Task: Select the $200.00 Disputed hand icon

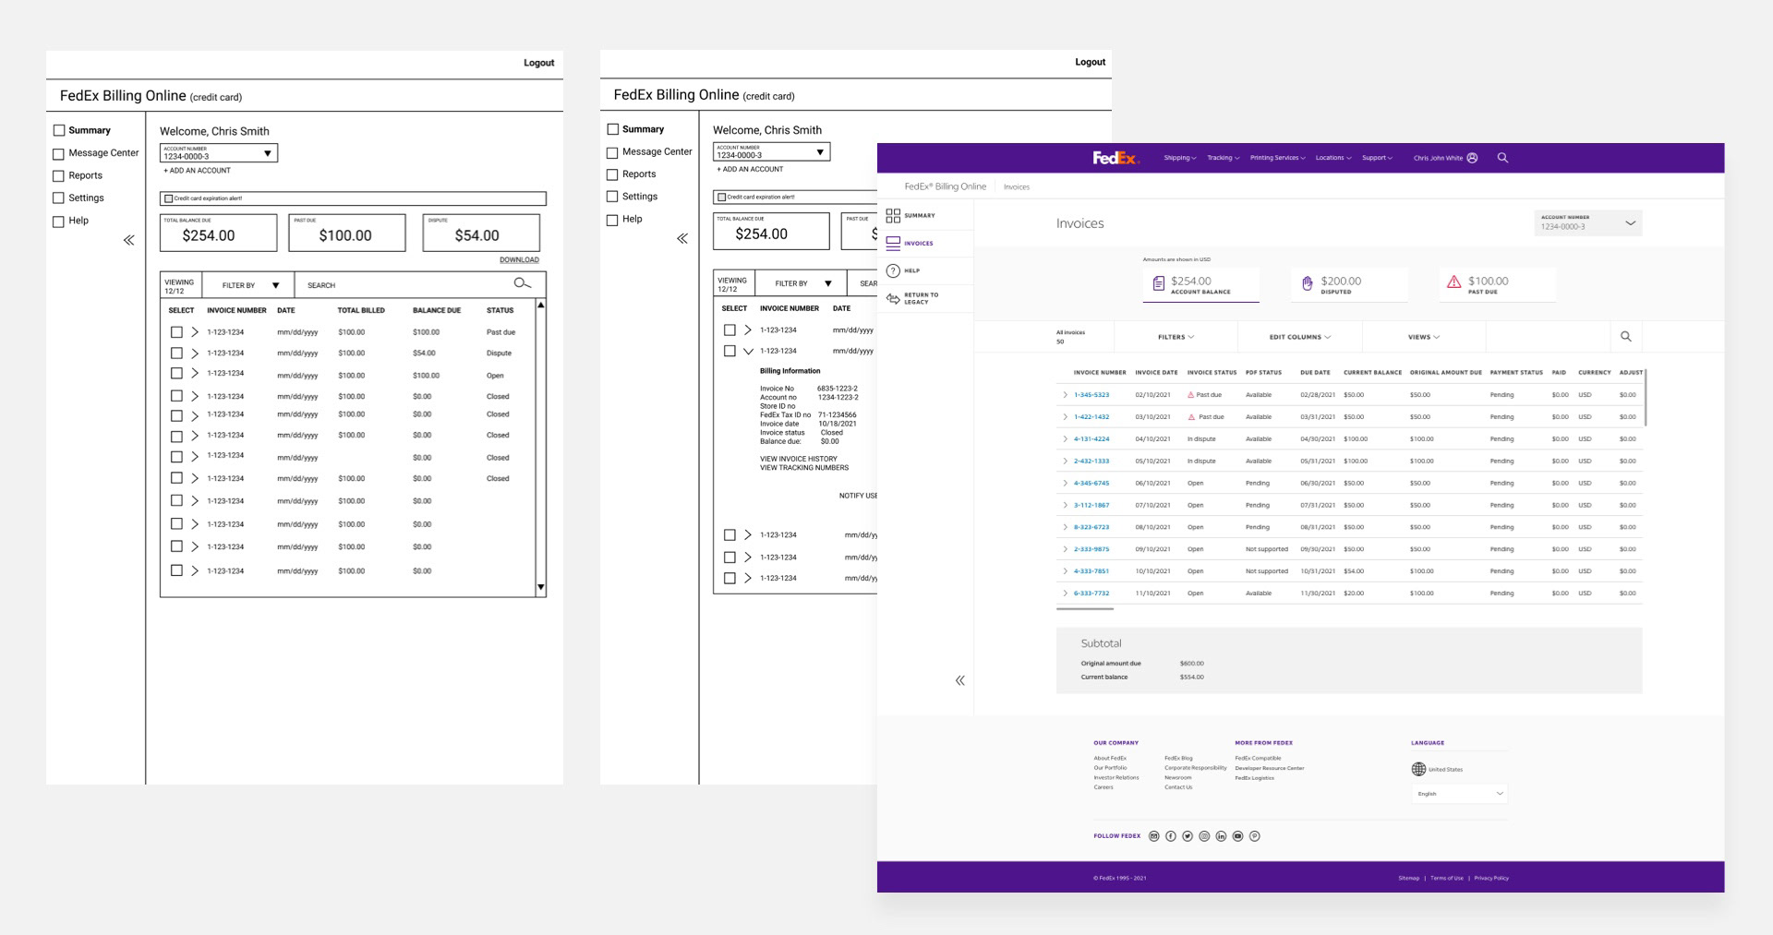Action: (x=1307, y=283)
